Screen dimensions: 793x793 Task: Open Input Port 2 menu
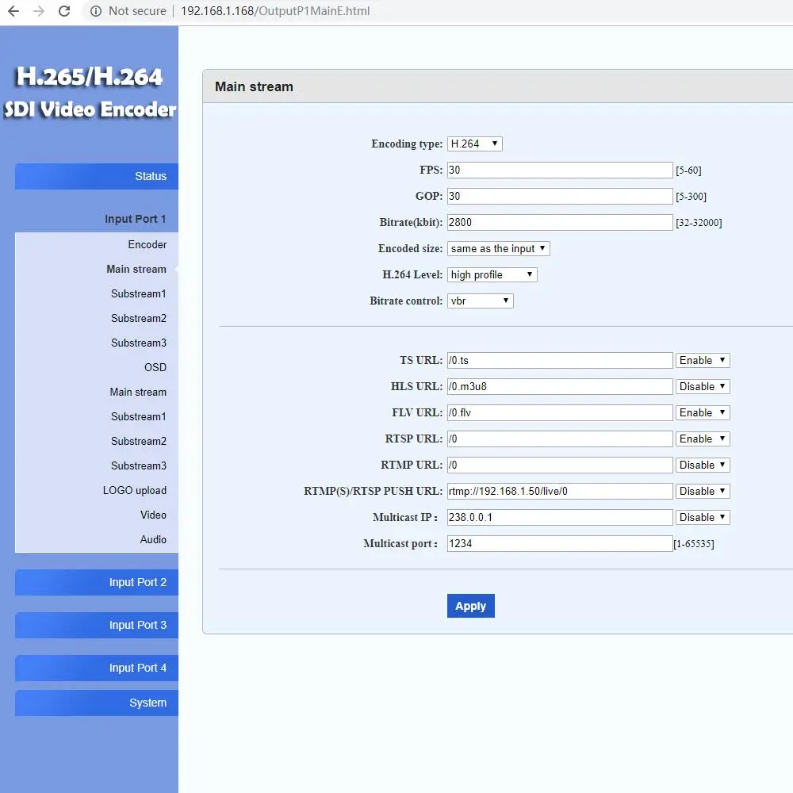pyautogui.click(x=97, y=582)
